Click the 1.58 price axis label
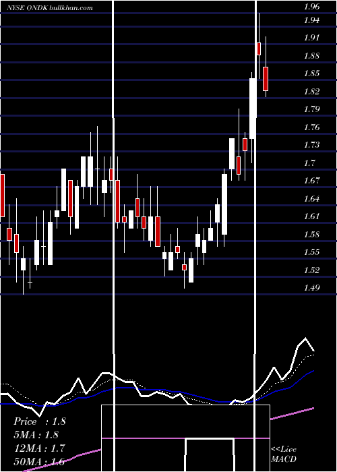 point(311,235)
